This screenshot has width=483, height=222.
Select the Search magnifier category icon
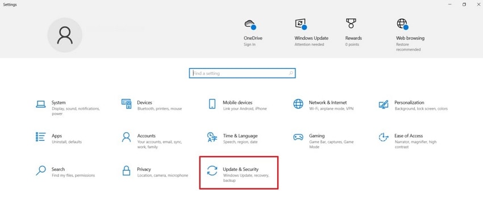(41, 170)
